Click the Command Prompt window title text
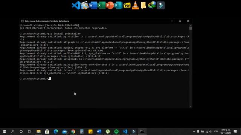 tap(47, 21)
